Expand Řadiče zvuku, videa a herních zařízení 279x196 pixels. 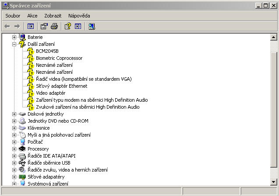point(14,170)
